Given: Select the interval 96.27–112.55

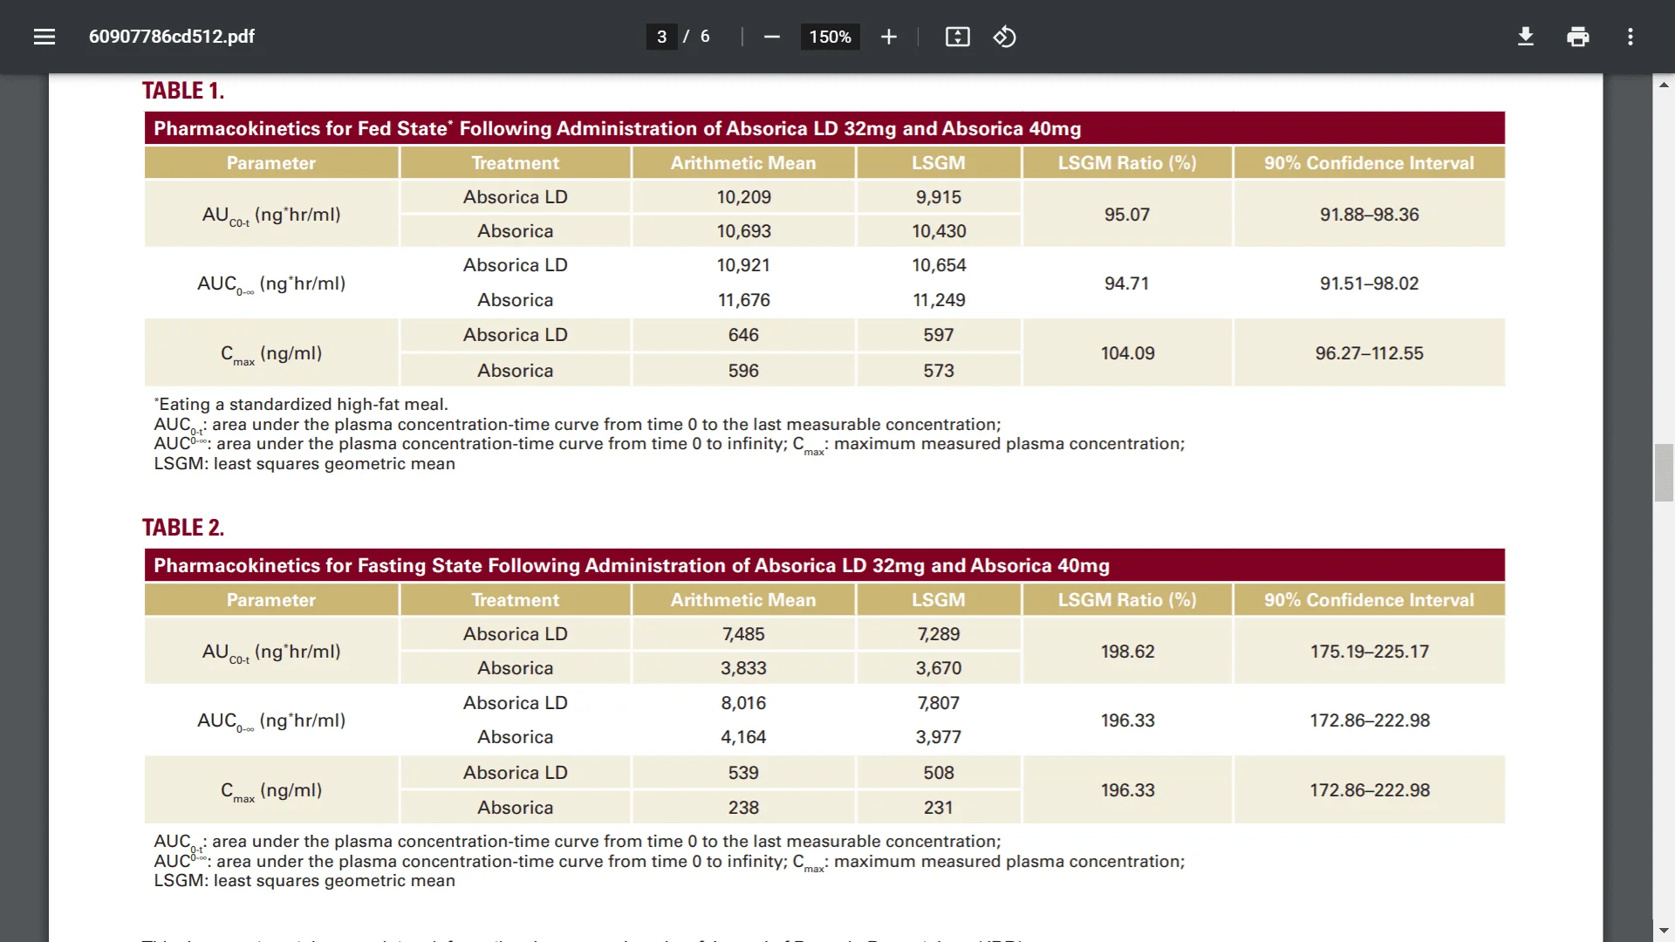Looking at the screenshot, I should tap(1370, 353).
